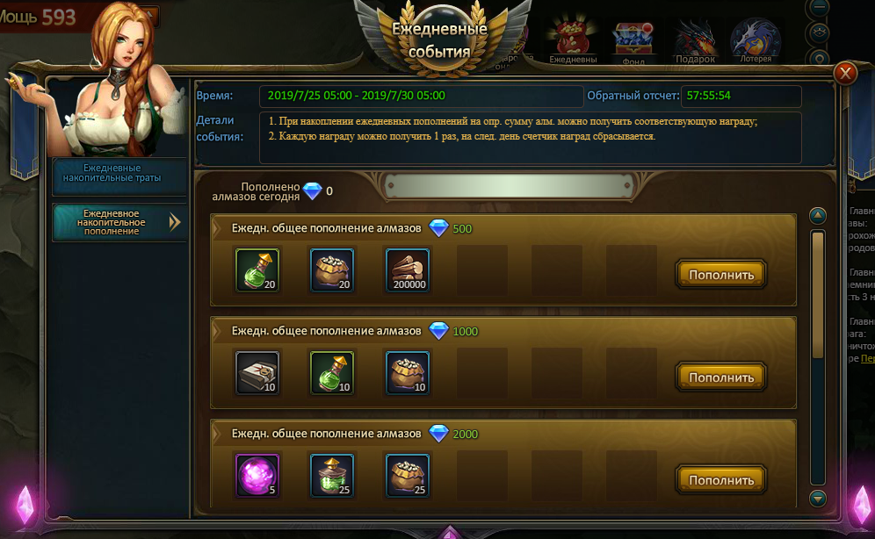Click the round minus button at top right

click(819, 7)
